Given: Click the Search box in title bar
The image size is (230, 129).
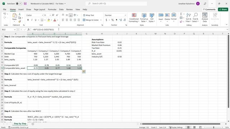Looking at the screenshot, I should (116, 4).
